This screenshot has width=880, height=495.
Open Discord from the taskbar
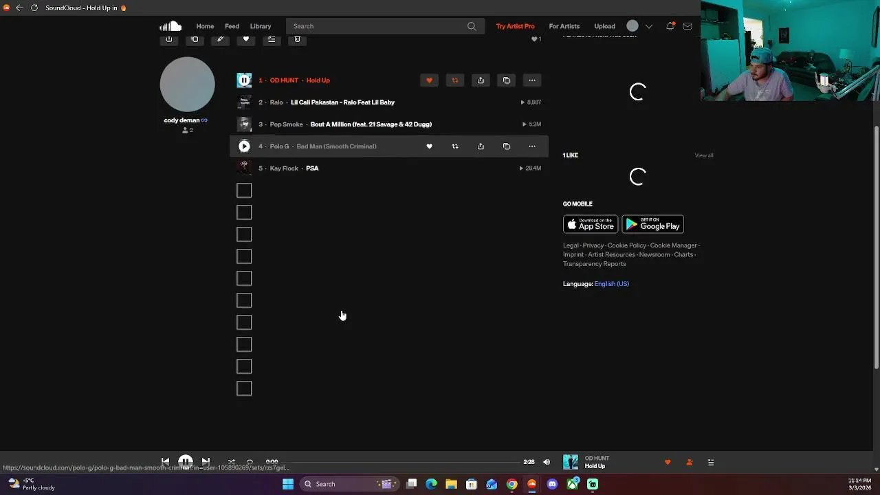point(552,484)
